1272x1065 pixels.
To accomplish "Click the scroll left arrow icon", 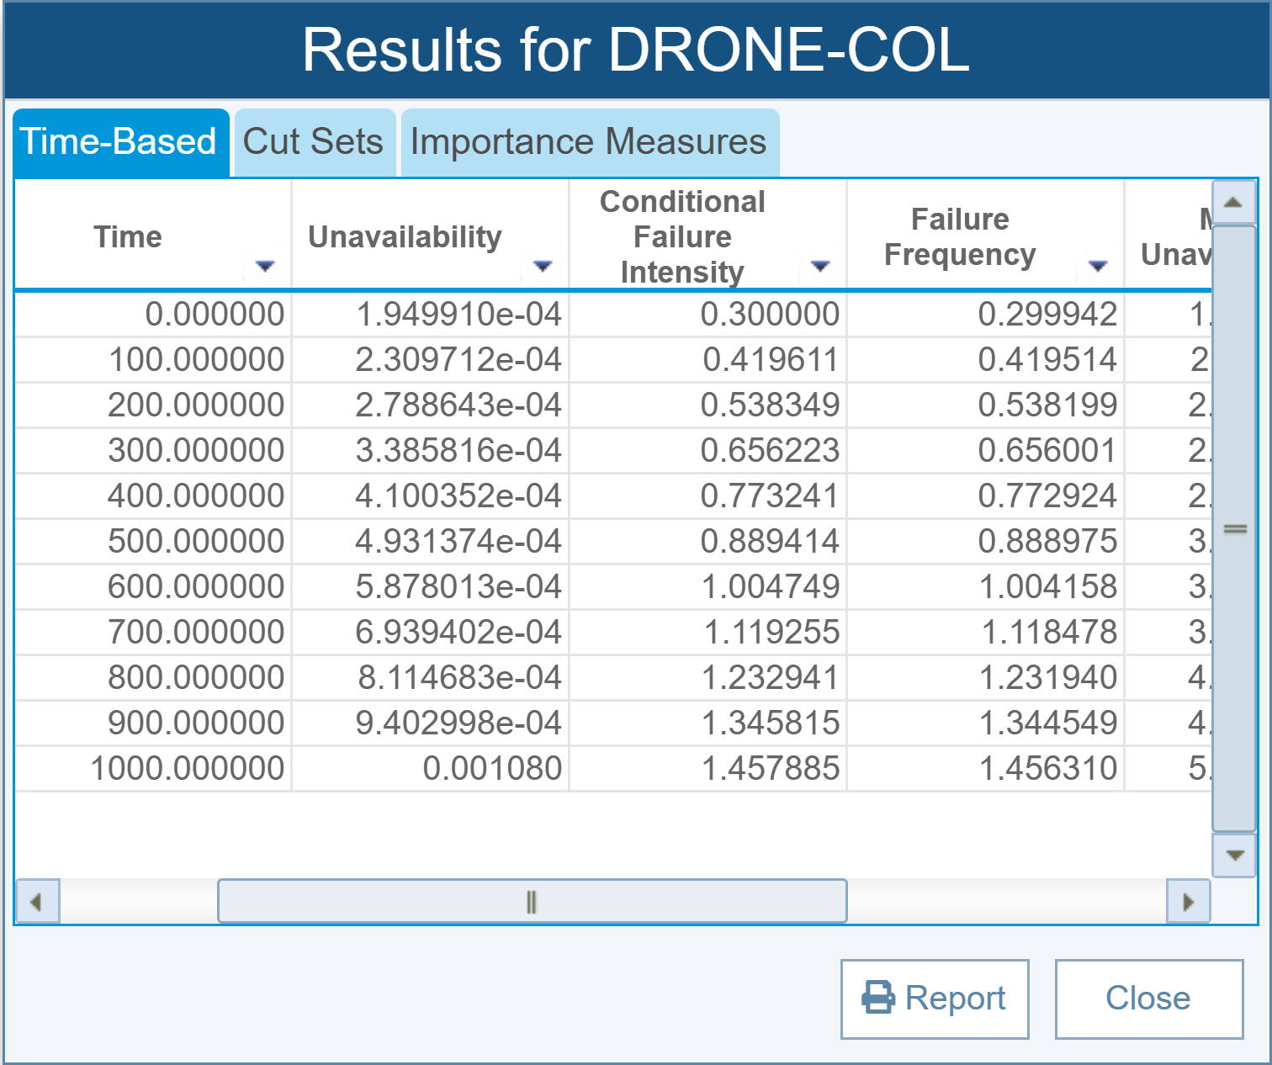I will click(36, 902).
